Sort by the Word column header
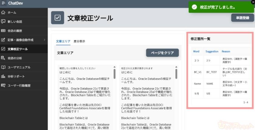This screenshot has height=130, width=255. coord(196,52)
